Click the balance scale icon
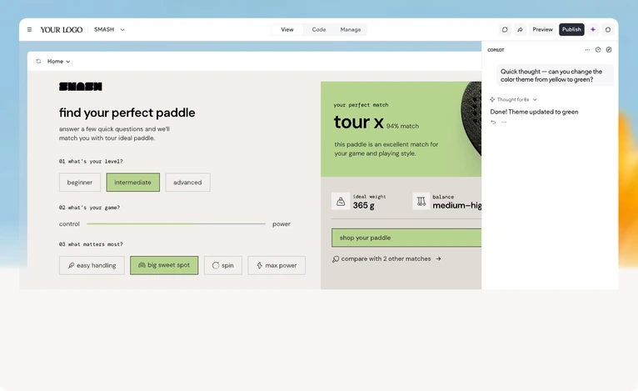The image size is (638, 391). (421, 201)
